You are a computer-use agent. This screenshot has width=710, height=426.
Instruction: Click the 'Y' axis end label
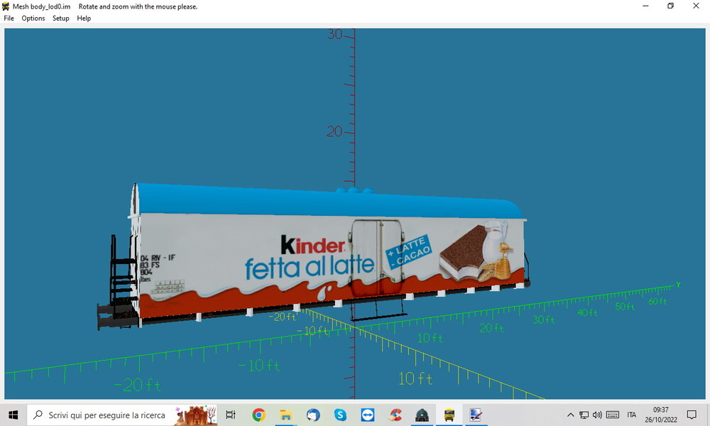[x=678, y=285]
